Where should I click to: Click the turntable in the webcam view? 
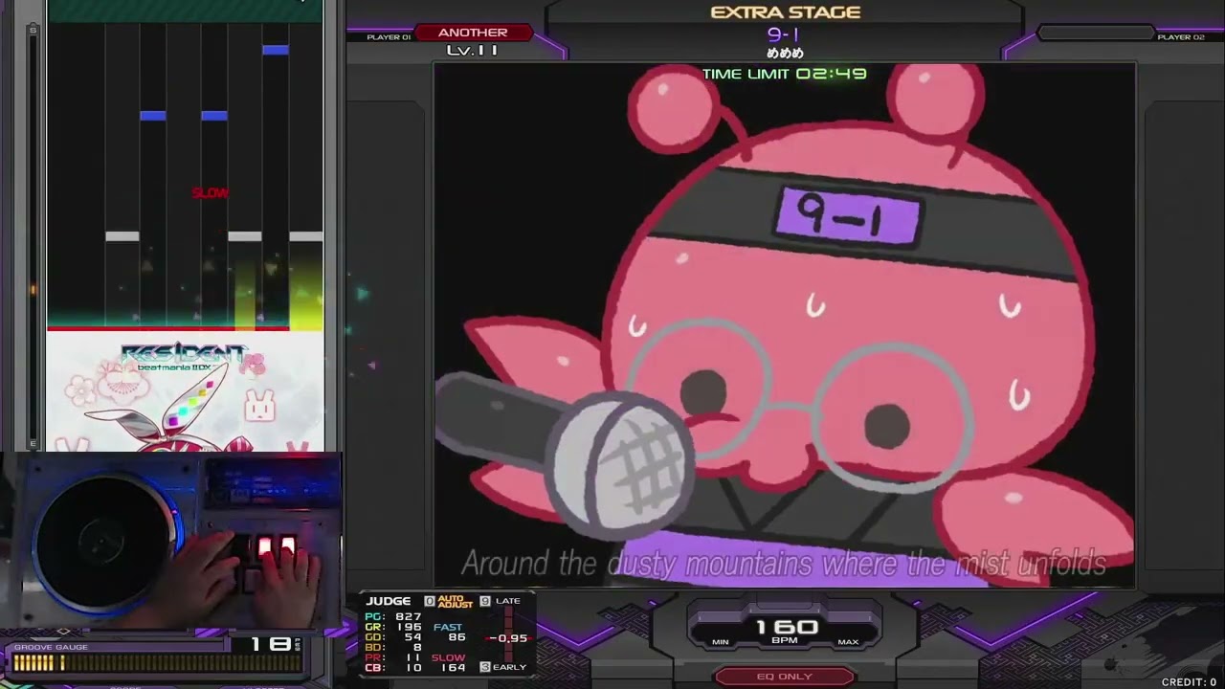(103, 544)
